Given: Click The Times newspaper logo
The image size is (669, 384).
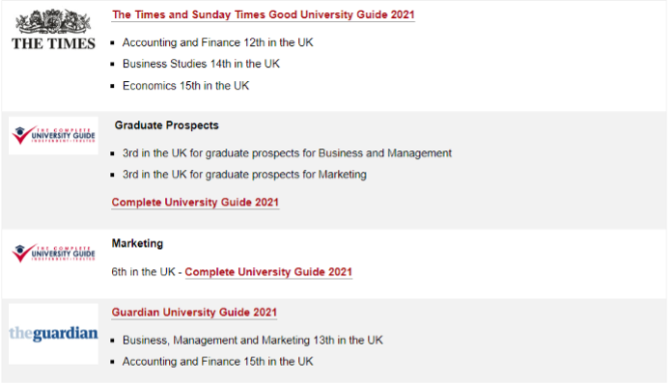Looking at the screenshot, I should coord(53,29).
